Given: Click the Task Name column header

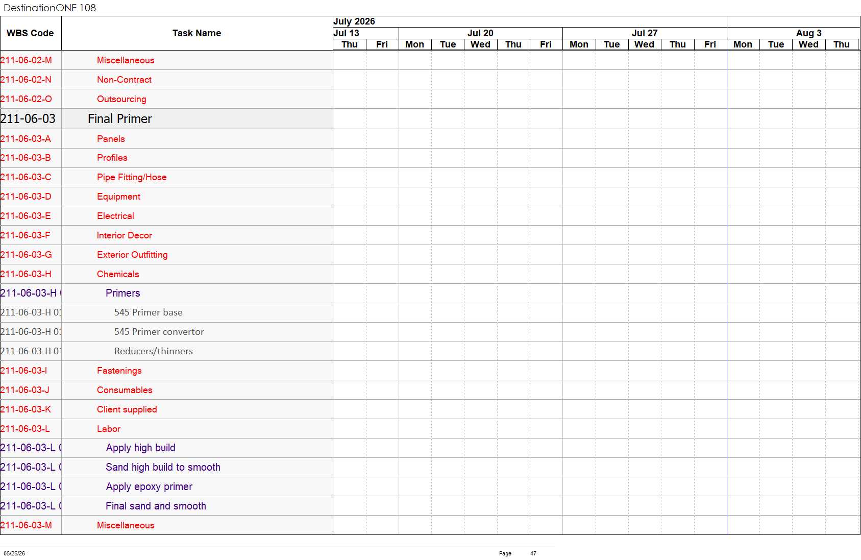Looking at the screenshot, I should [196, 33].
